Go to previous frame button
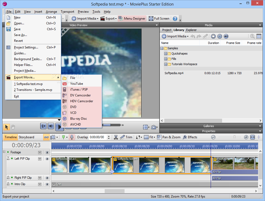The height and width of the screenshot is (201, 265). [x=51, y=126]
